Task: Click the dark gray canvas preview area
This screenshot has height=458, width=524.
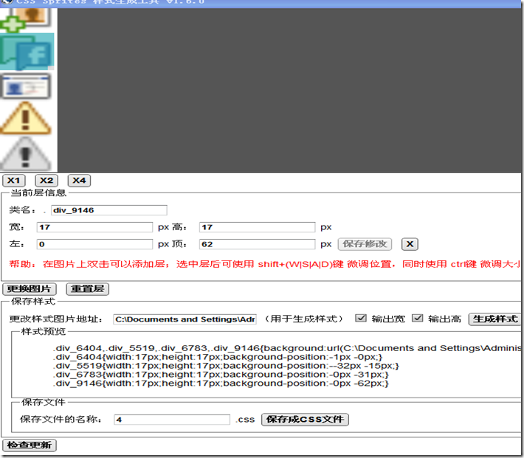Action: (289, 90)
